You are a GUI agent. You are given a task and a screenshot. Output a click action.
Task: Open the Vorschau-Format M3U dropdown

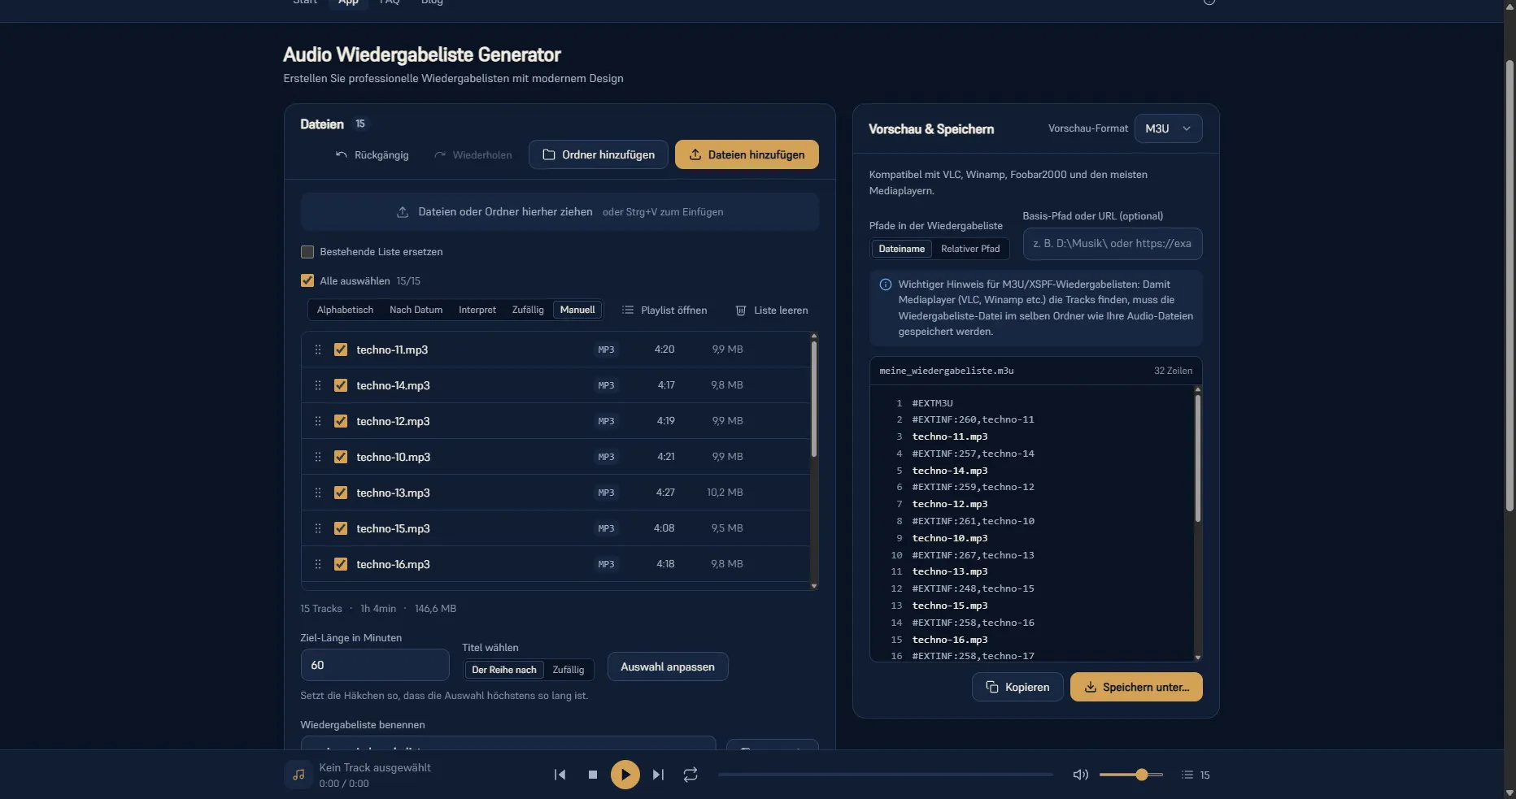click(x=1168, y=128)
